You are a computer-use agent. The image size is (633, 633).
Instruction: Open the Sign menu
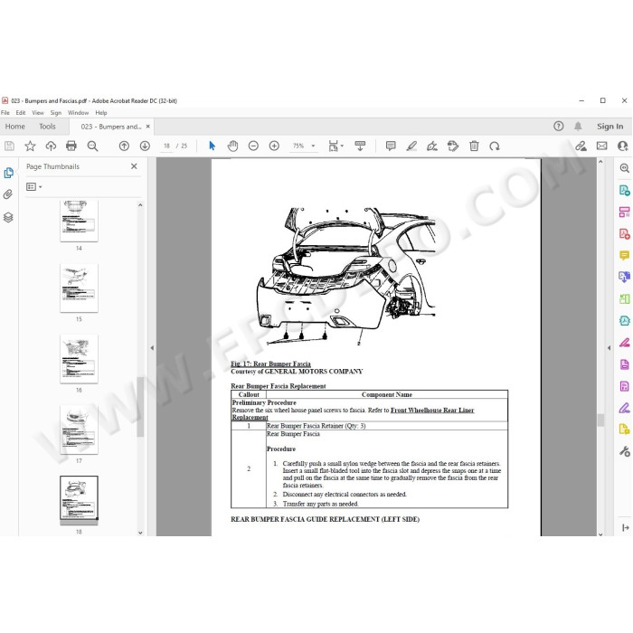tap(56, 113)
